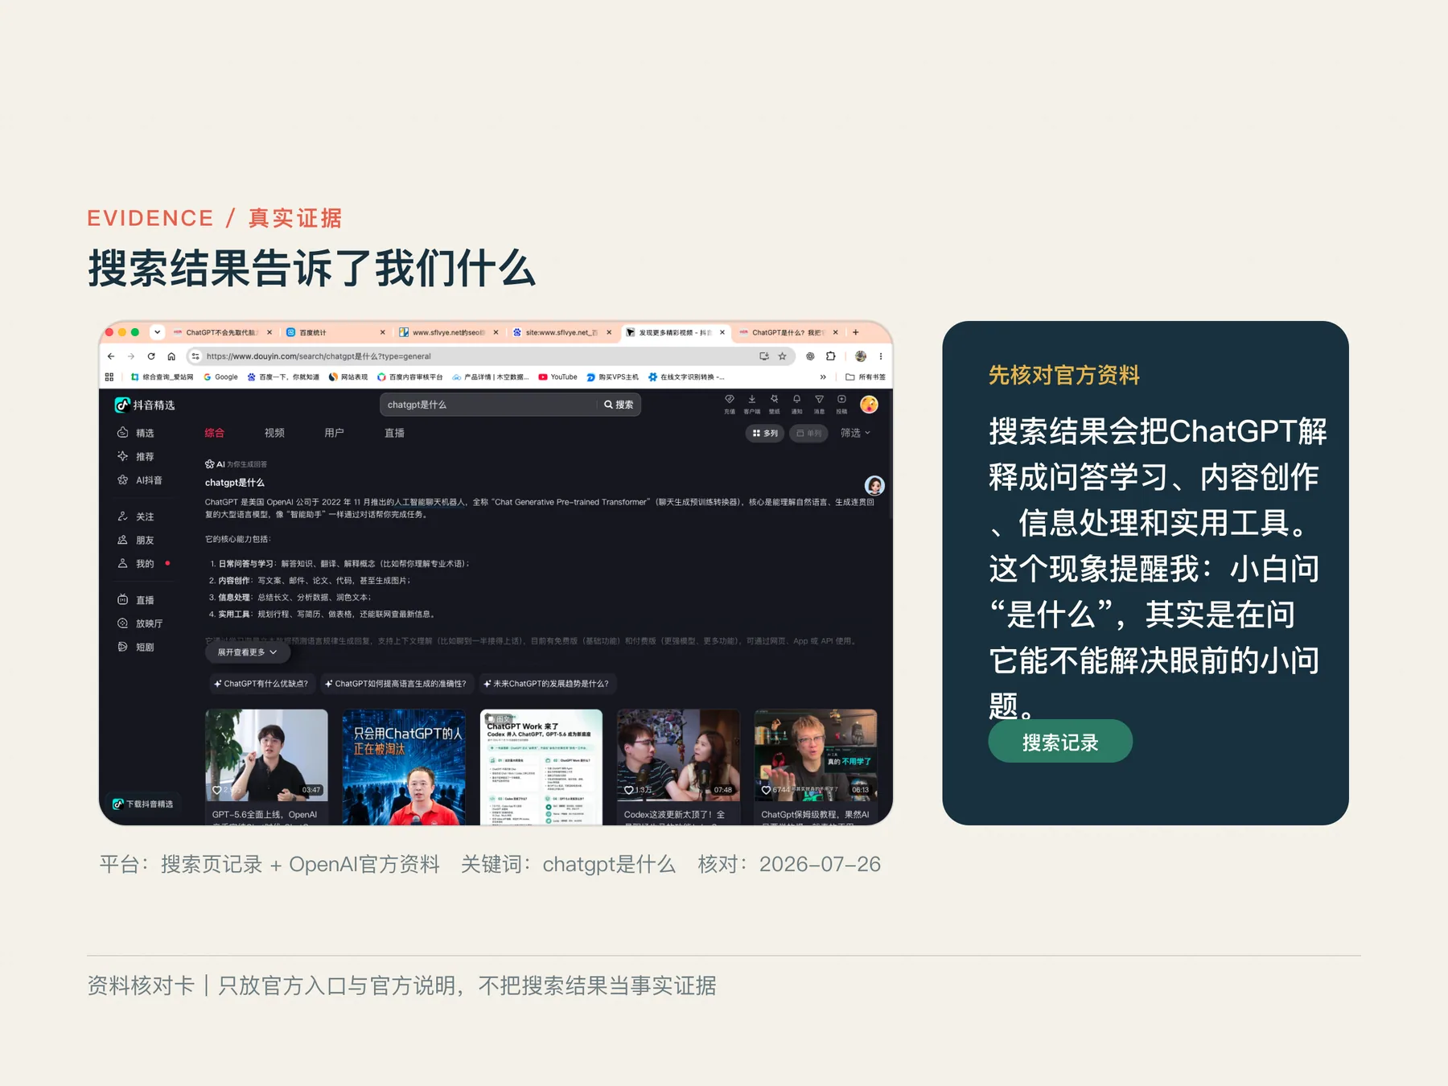This screenshot has width=1448, height=1086.
Task: Expand the AI answer with 展开查看更多
Action: tap(247, 652)
